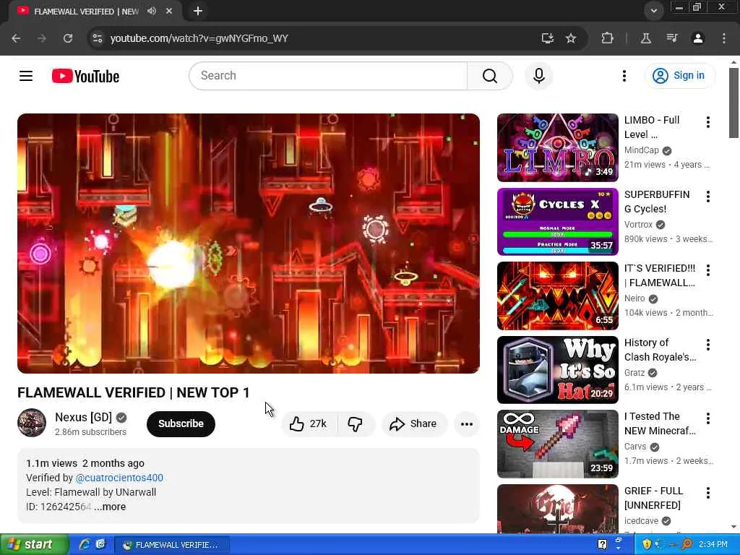The image size is (740, 555).
Task: Go back with browser back arrow
Action: point(16,38)
